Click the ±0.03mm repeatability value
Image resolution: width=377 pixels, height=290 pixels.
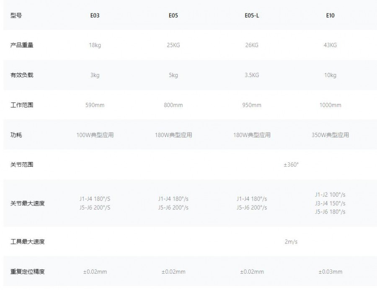tap(330, 272)
